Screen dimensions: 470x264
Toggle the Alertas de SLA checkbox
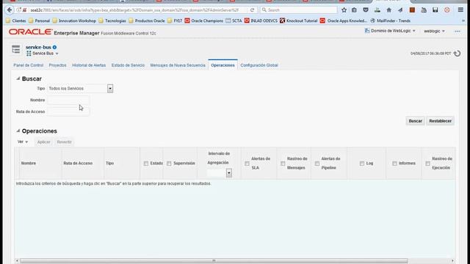[x=247, y=164]
